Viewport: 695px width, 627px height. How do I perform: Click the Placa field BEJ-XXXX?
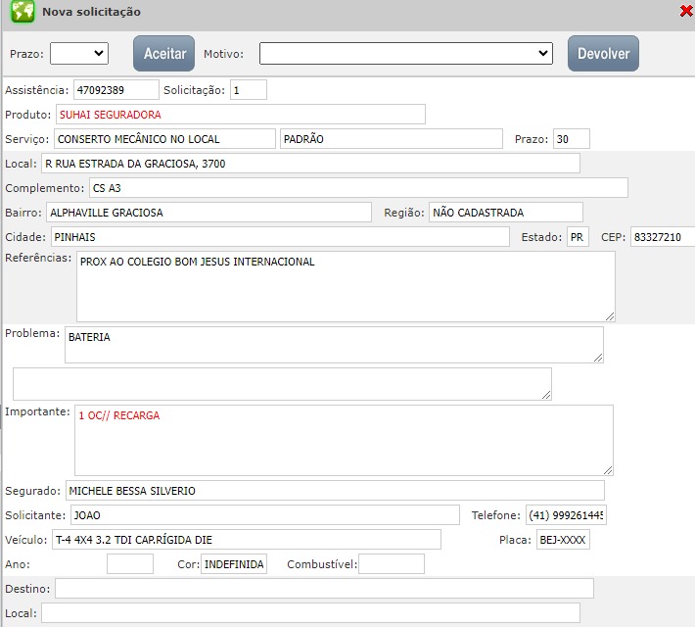coord(562,540)
